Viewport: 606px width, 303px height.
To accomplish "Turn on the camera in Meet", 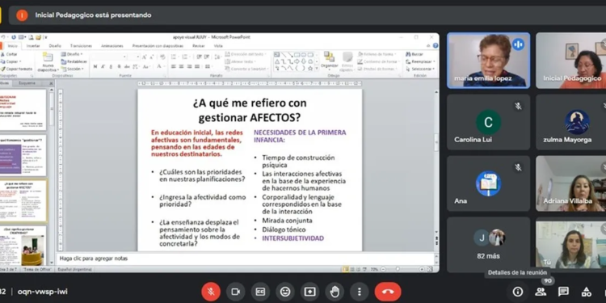I will 235,292.
